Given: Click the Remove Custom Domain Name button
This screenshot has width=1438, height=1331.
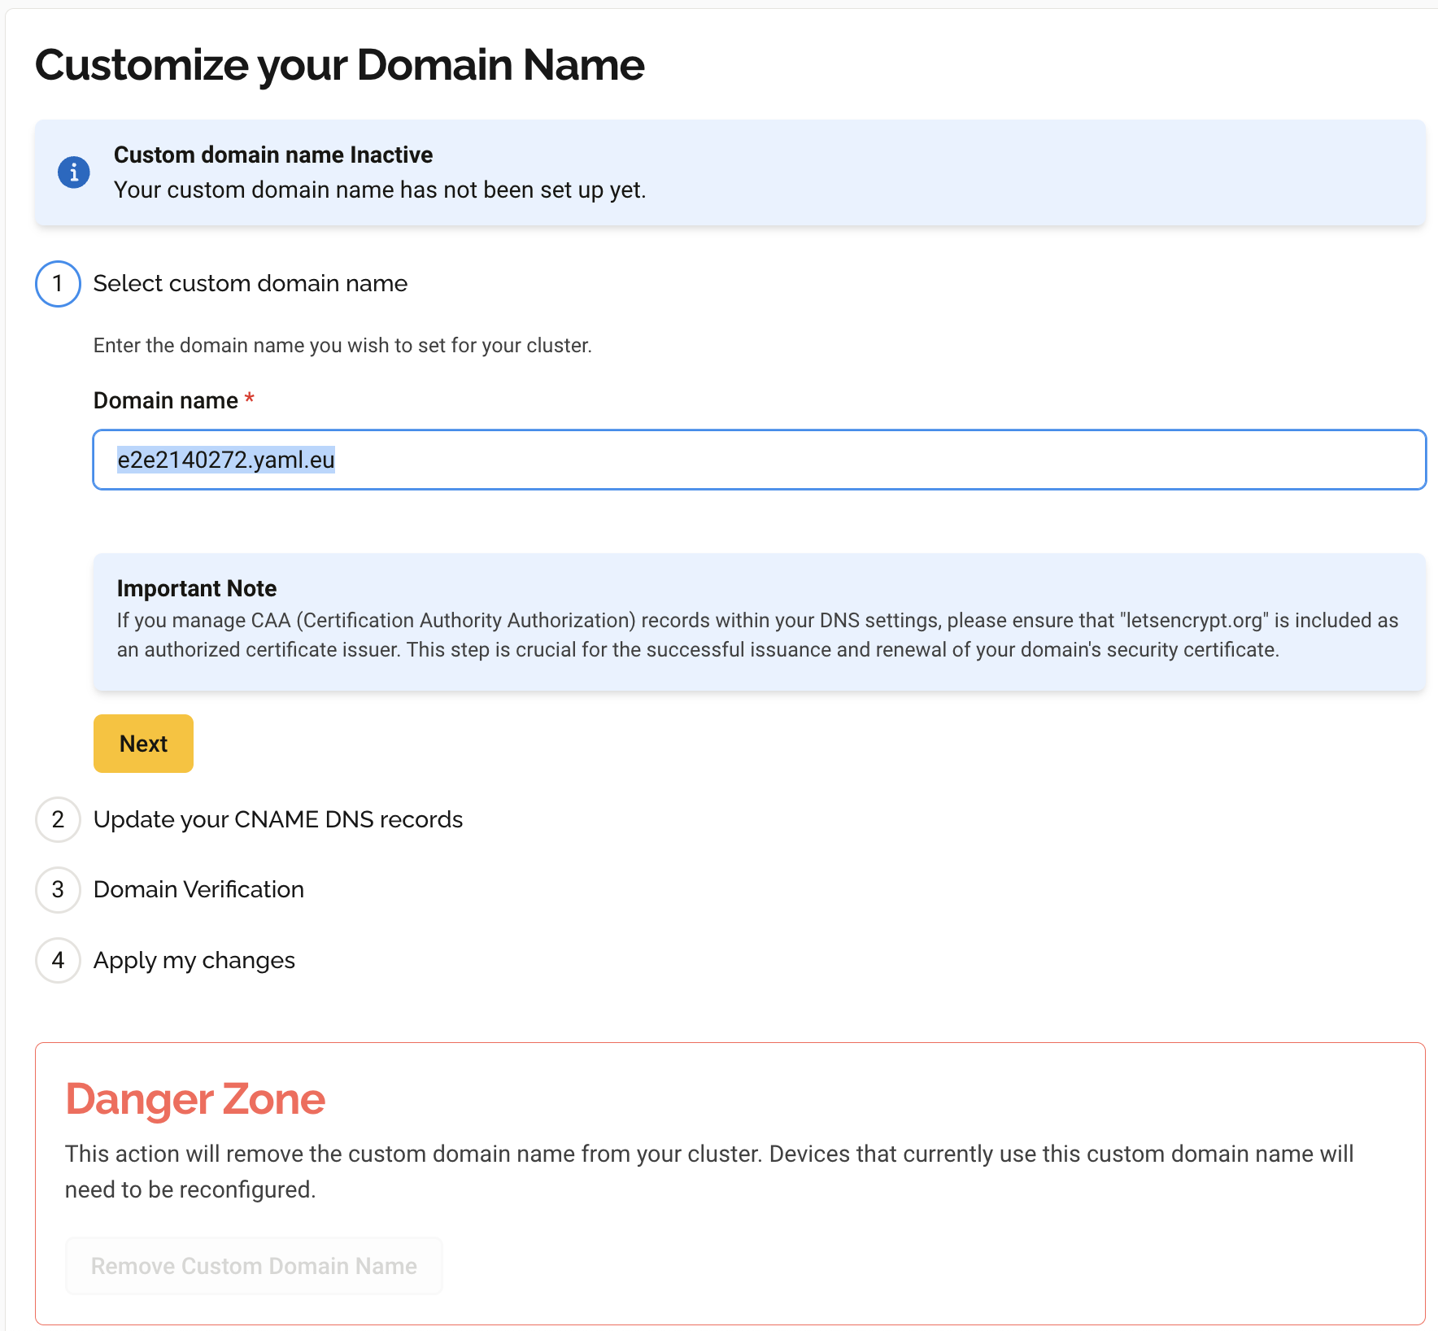Looking at the screenshot, I should (x=254, y=1266).
